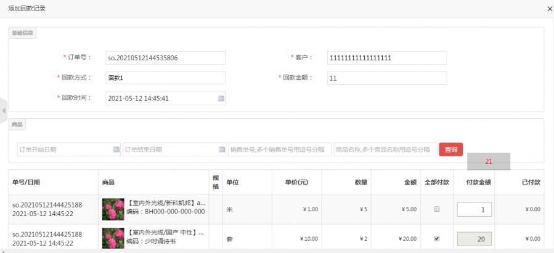This screenshot has width=554, height=253.
Task: Click the 订单号 input field
Action: pyautogui.click(x=165, y=58)
